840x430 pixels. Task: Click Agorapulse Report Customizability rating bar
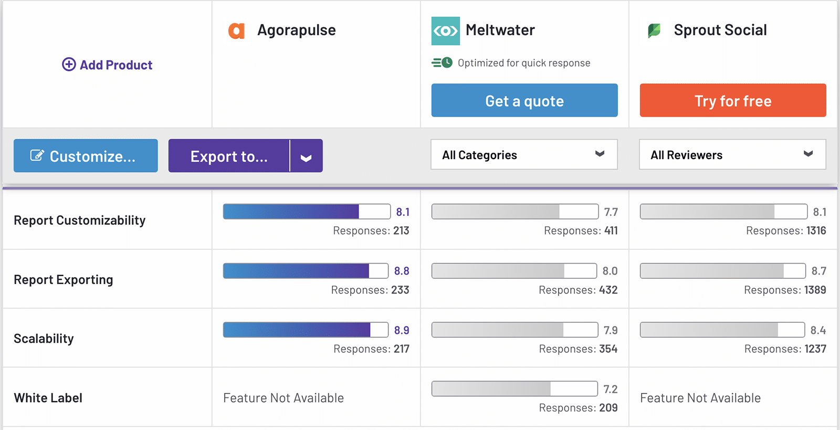pyautogui.click(x=307, y=212)
